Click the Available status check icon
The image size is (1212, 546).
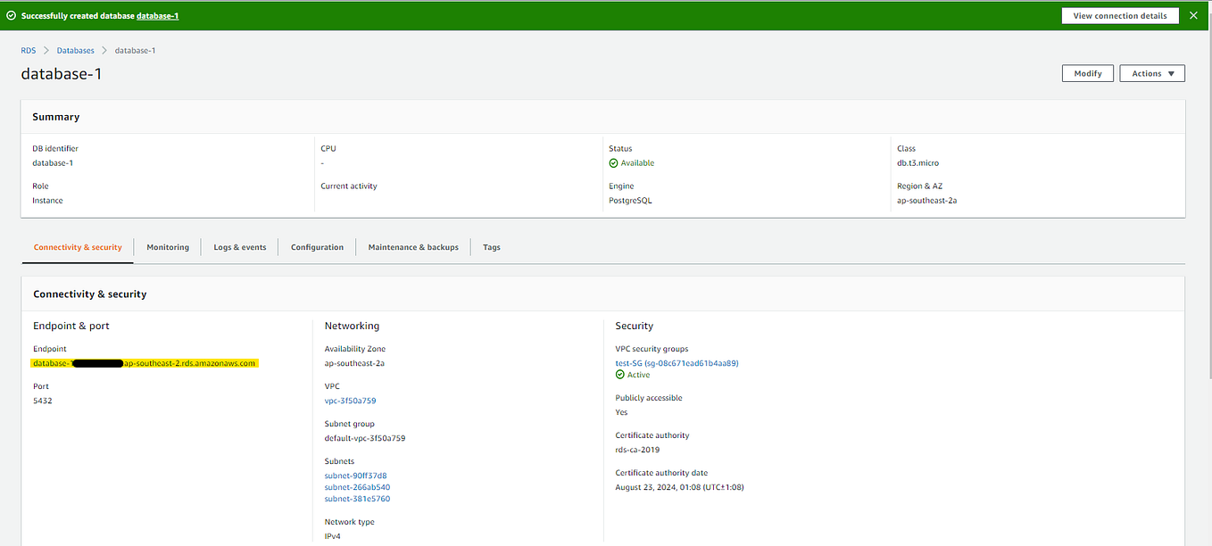tap(613, 163)
